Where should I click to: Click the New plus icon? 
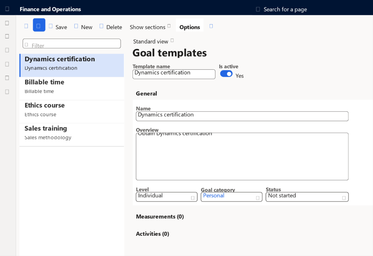click(x=76, y=26)
